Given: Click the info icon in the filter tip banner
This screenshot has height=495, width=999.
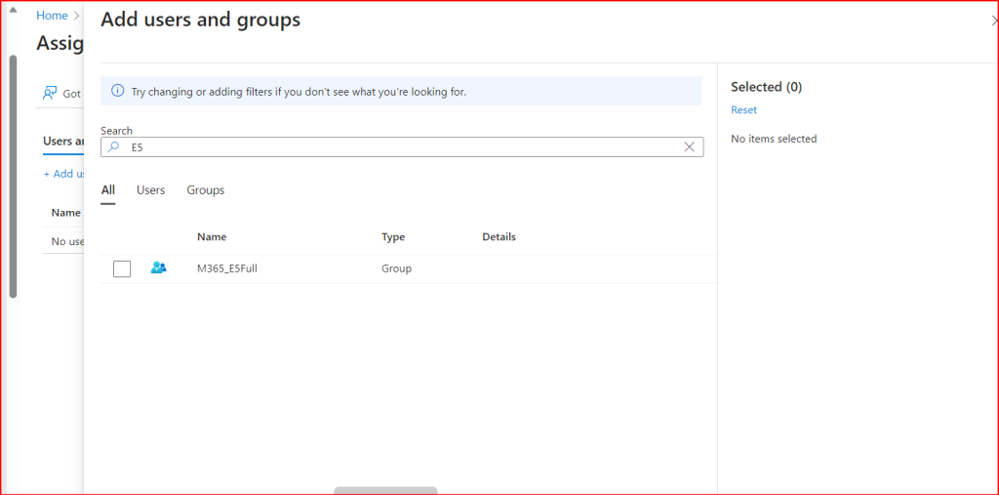Looking at the screenshot, I should click(117, 91).
